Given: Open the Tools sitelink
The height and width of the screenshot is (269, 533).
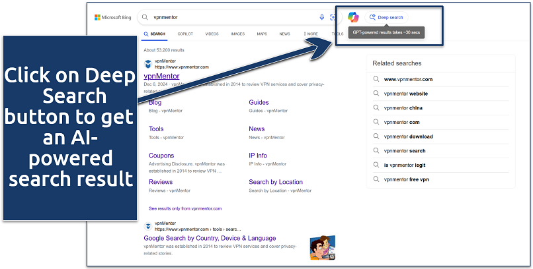Looking at the screenshot, I should [156, 129].
